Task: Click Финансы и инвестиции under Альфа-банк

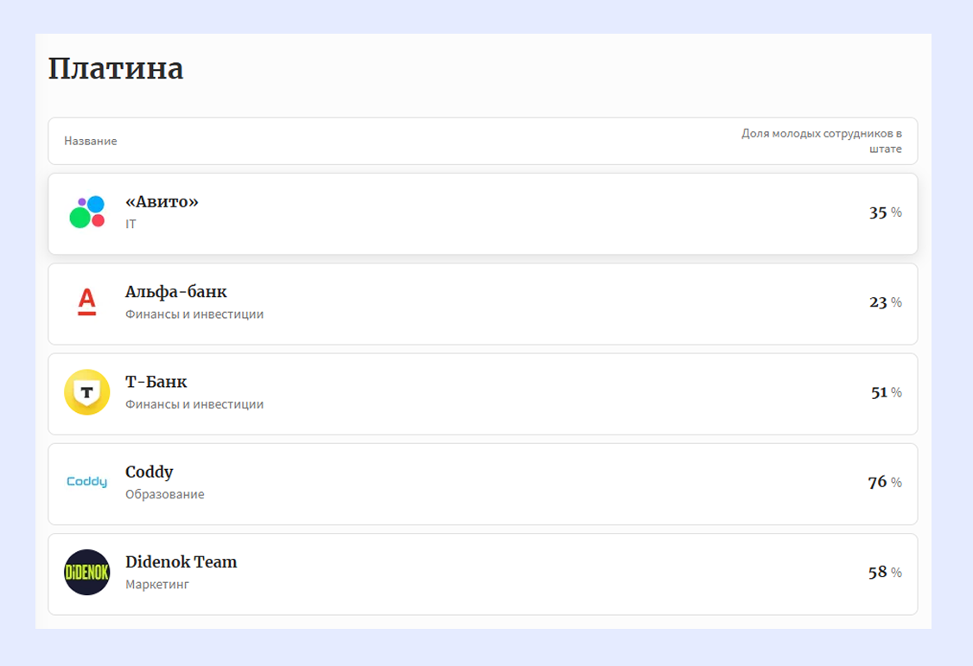Action: (x=194, y=314)
